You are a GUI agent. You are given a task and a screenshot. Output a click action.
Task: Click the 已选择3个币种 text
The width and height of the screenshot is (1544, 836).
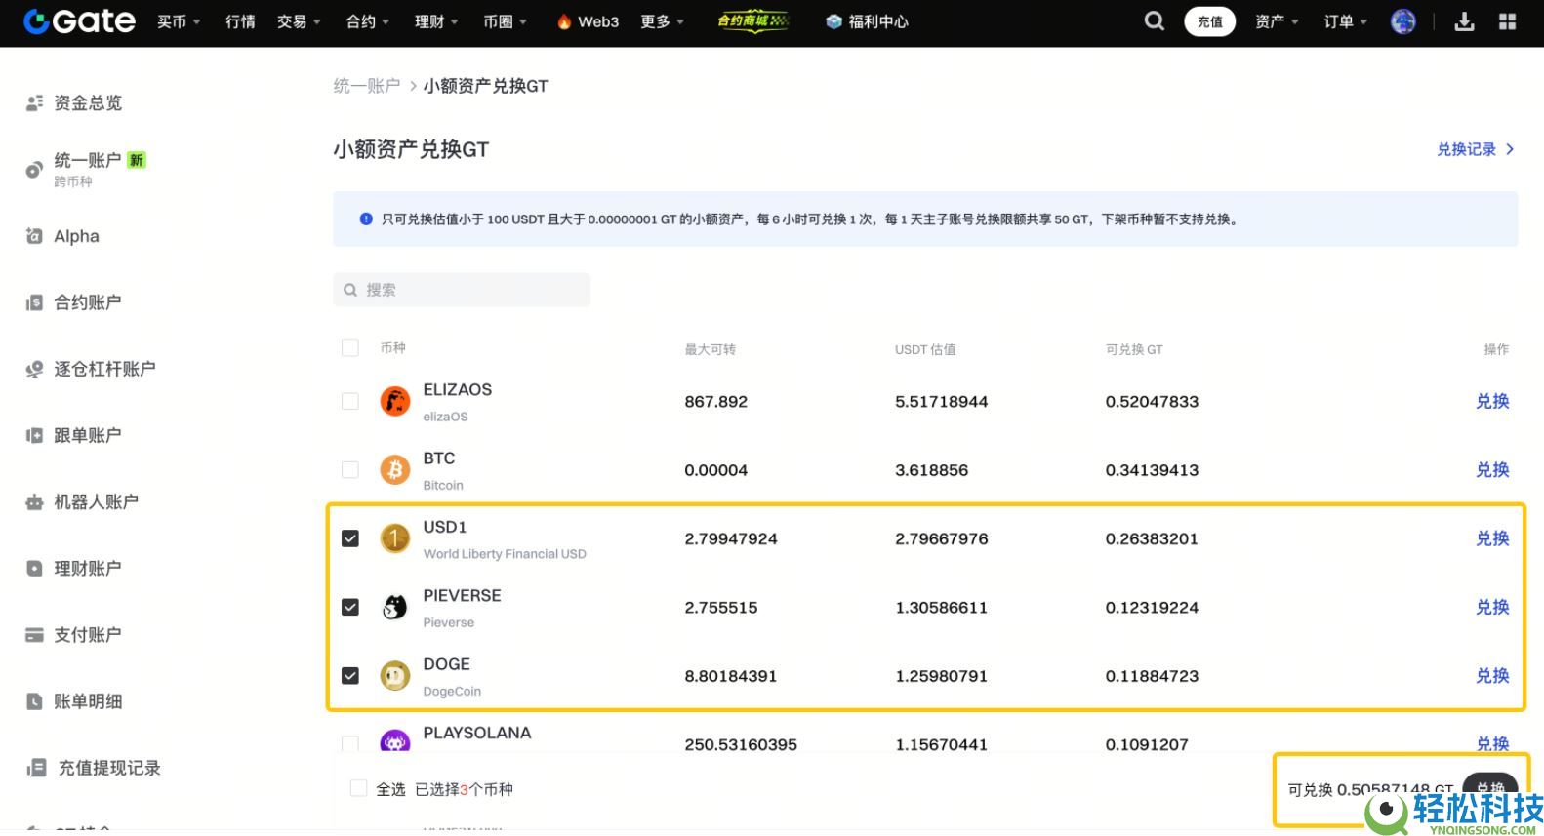(x=464, y=789)
